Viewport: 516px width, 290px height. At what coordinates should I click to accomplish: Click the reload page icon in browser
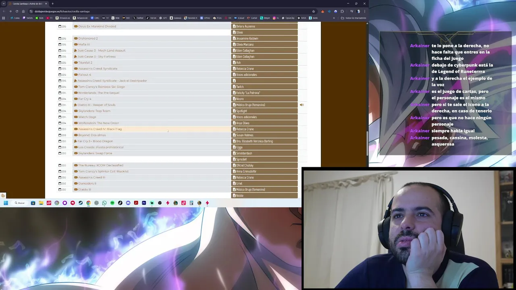coord(17,11)
